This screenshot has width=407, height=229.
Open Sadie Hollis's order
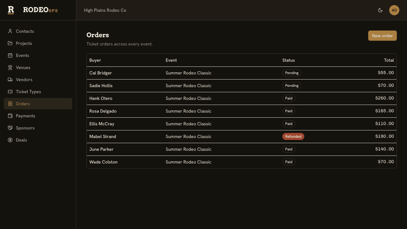click(x=242, y=86)
